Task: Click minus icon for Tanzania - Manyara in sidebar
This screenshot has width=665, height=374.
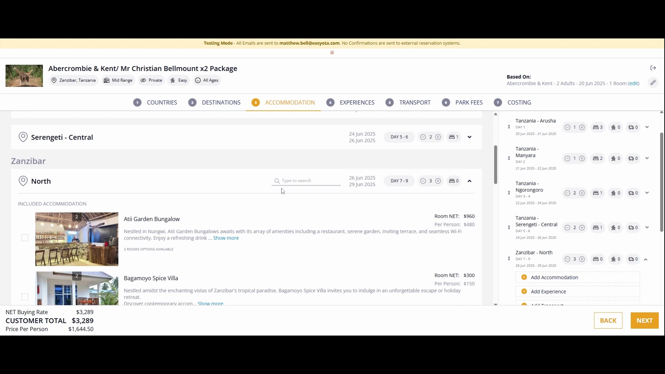Action: coord(567,159)
